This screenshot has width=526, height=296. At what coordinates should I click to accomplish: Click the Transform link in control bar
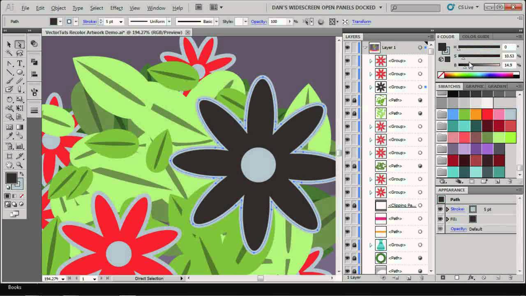(361, 22)
